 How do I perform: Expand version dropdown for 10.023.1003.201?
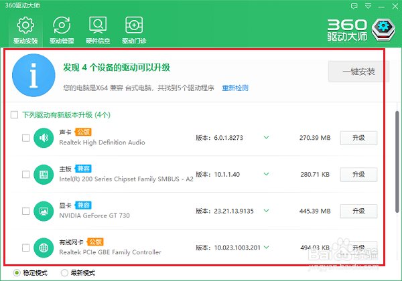click(x=267, y=248)
